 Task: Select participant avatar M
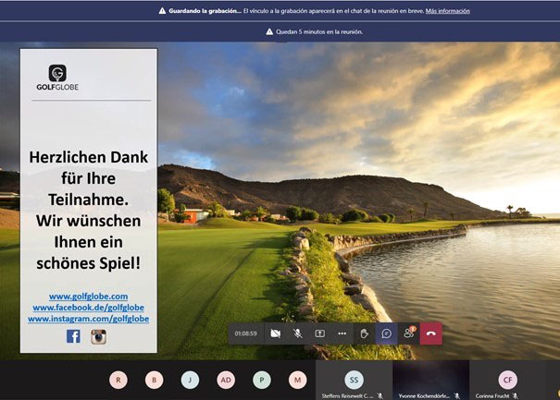298,380
